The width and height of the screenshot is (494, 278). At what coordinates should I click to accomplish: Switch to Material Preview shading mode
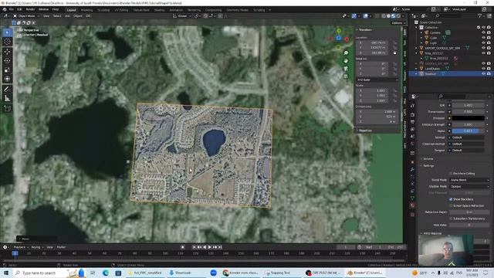(x=394, y=15)
